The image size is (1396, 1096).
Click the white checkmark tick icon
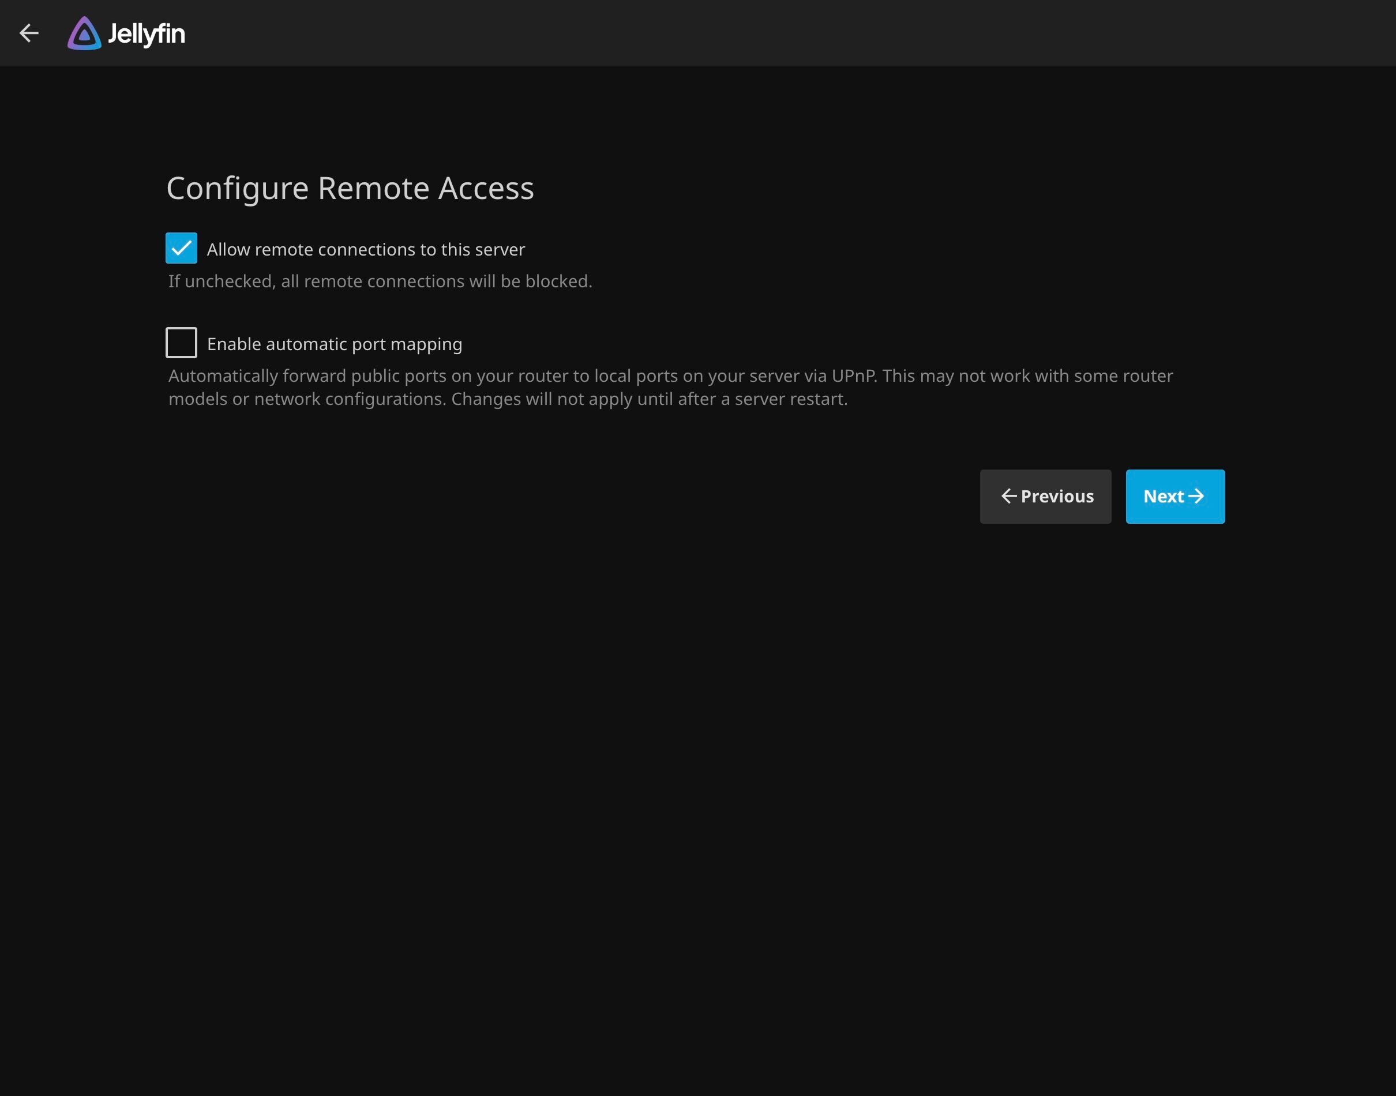pyautogui.click(x=182, y=247)
